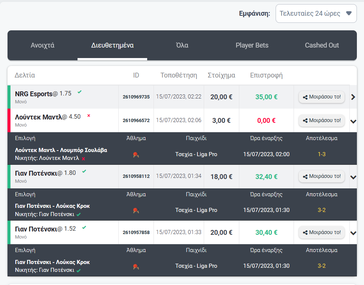The height and width of the screenshot is (285, 364).
Task: Click green checkmark next to NRG Esports odds
Action: coord(80,92)
